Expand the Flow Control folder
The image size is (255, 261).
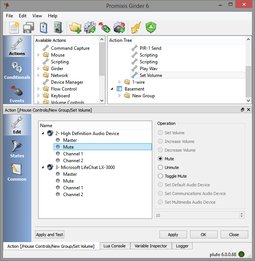[39, 89]
